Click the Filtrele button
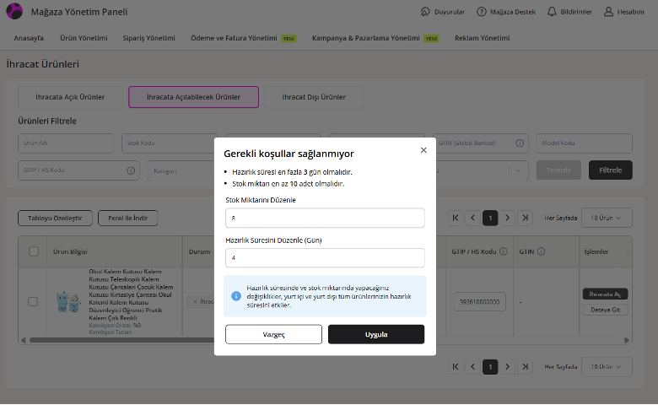The image size is (658, 405). (x=610, y=170)
